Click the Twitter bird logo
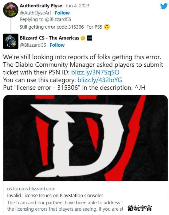Image resolution: width=169 pixels, height=215 pixels. (164, 6)
